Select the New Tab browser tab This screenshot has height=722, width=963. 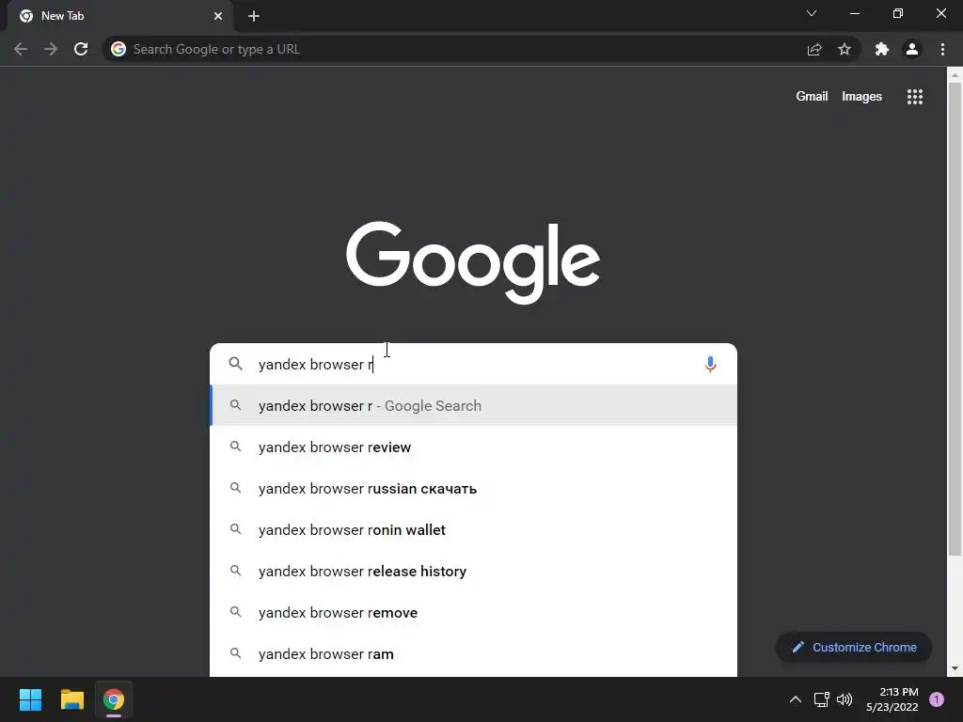(x=119, y=16)
